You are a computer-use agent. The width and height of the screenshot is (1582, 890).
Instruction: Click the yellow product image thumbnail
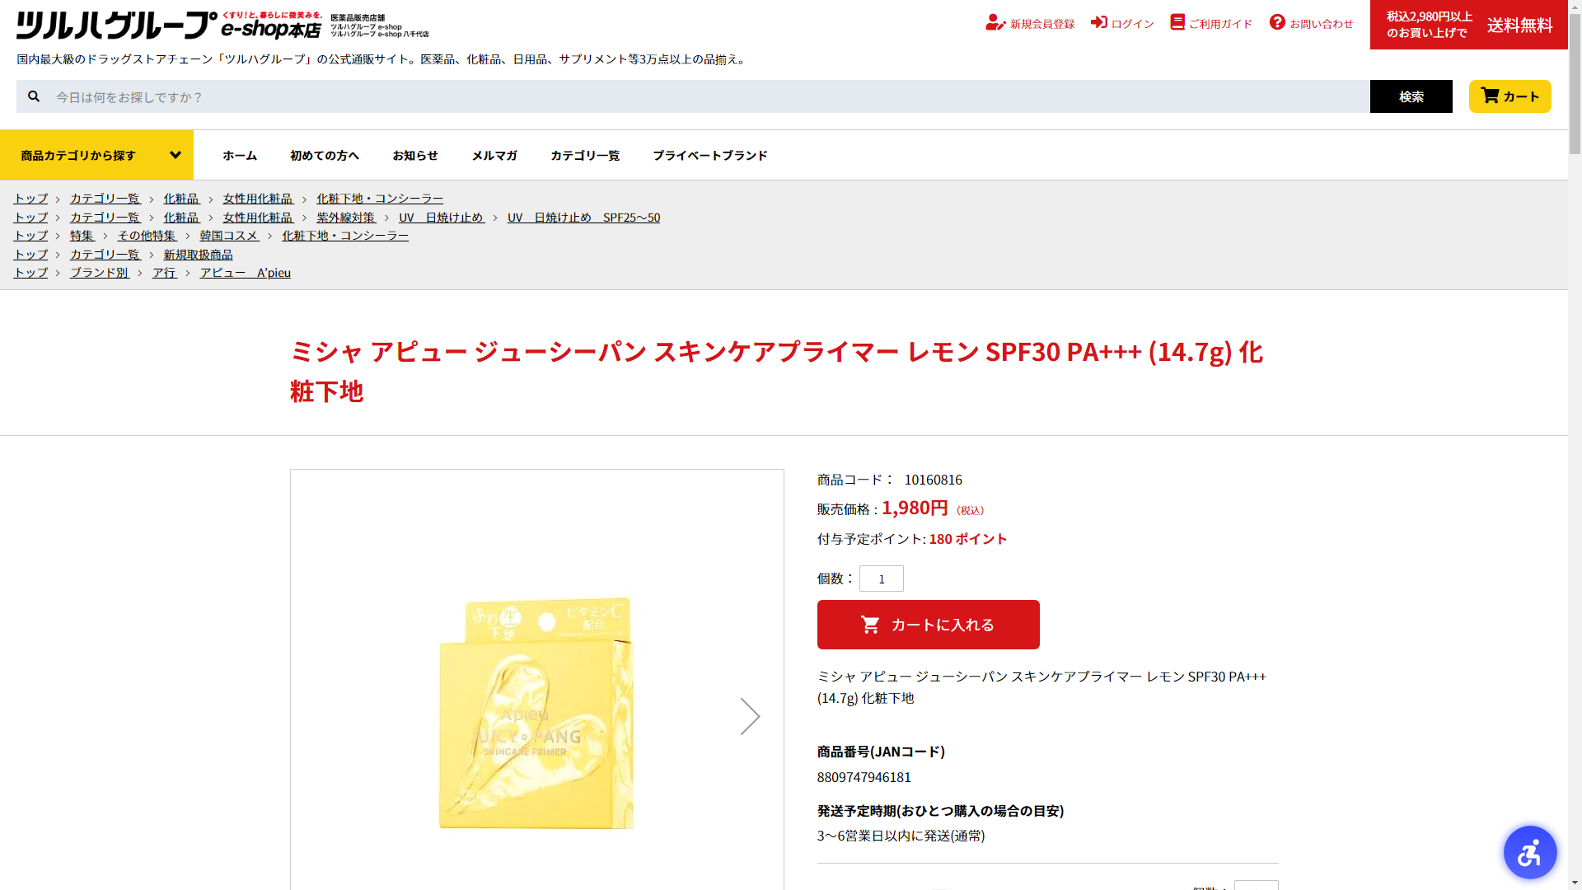click(x=537, y=713)
